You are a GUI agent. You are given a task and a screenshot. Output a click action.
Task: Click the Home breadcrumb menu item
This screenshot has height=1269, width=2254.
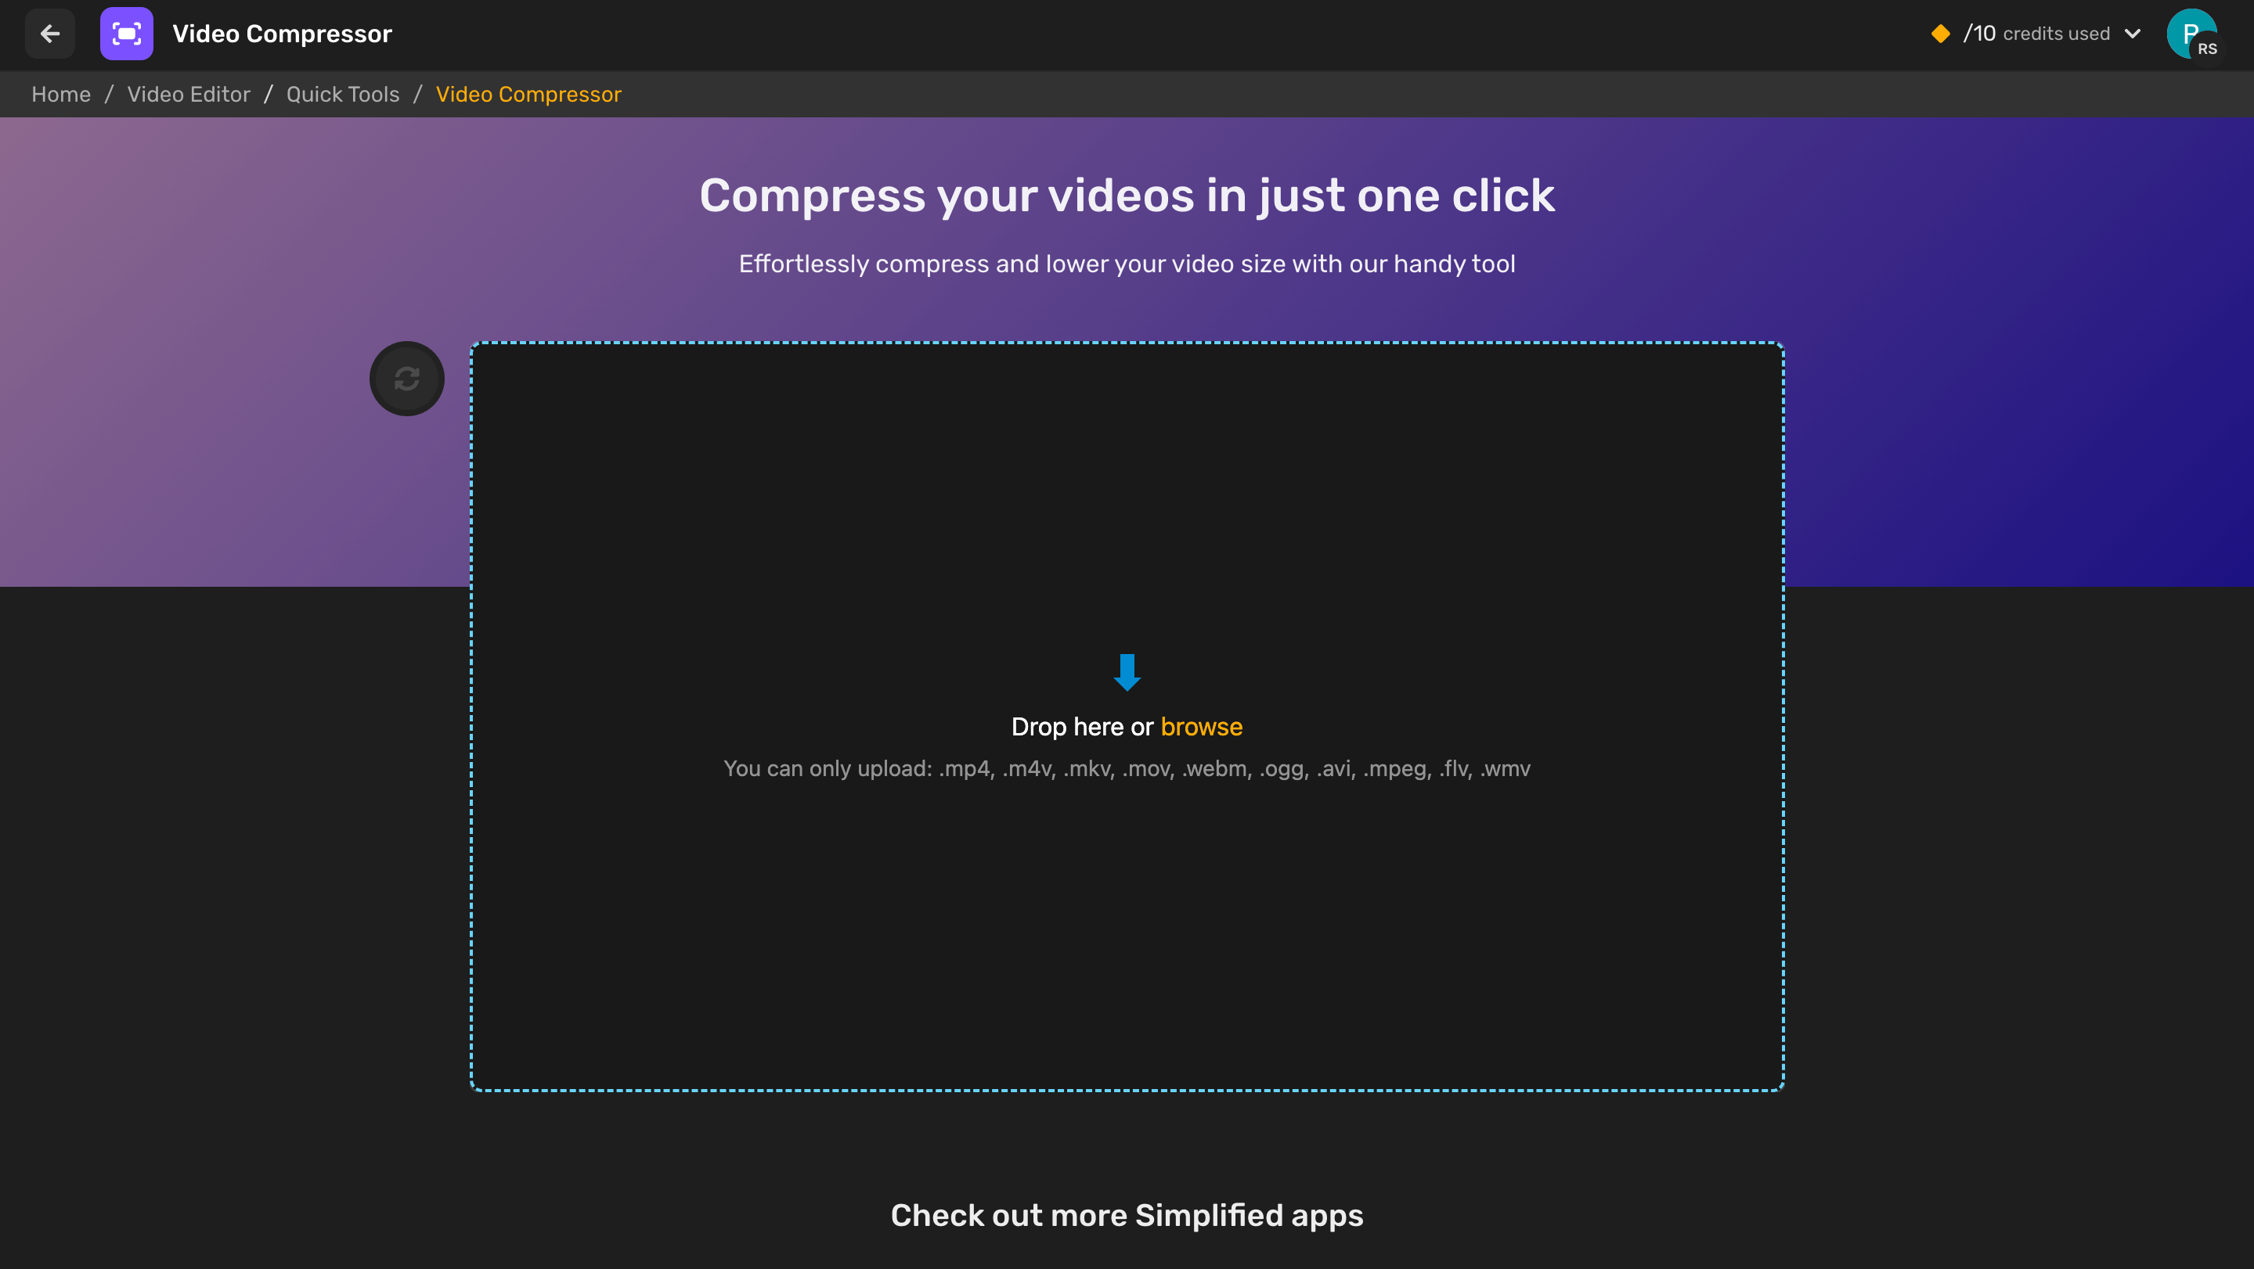(x=59, y=95)
